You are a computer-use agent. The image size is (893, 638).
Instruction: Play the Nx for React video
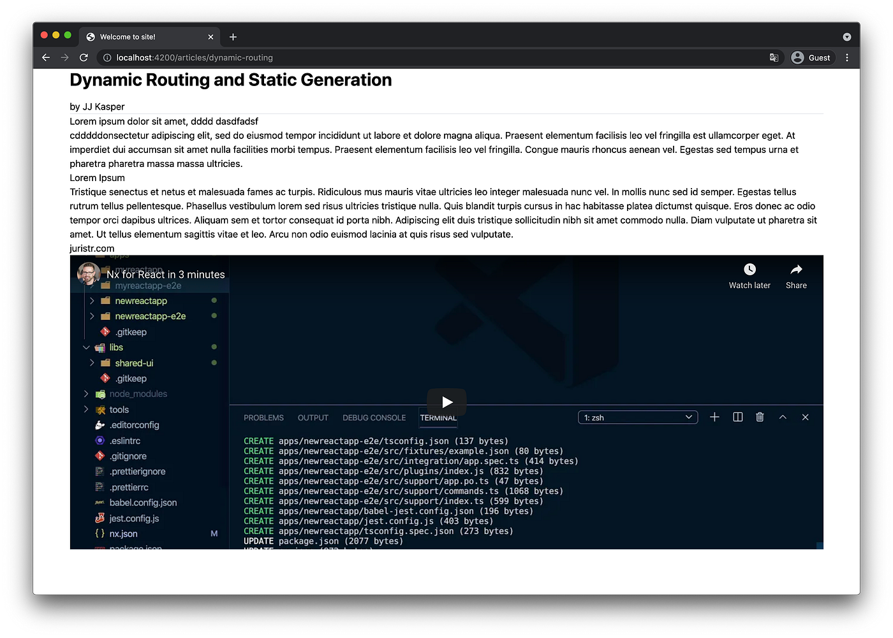[x=447, y=402]
